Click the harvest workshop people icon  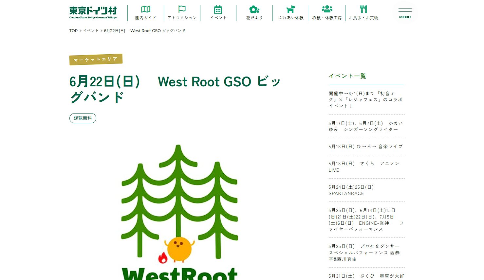click(327, 10)
